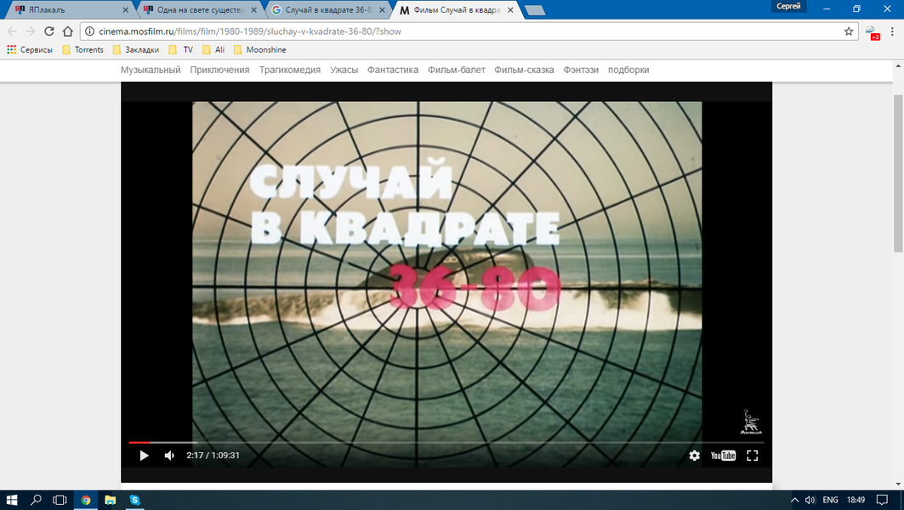Viewport: 904px width, 510px height.
Task: Switch to Google Случай в квадрате tab
Action: [327, 10]
